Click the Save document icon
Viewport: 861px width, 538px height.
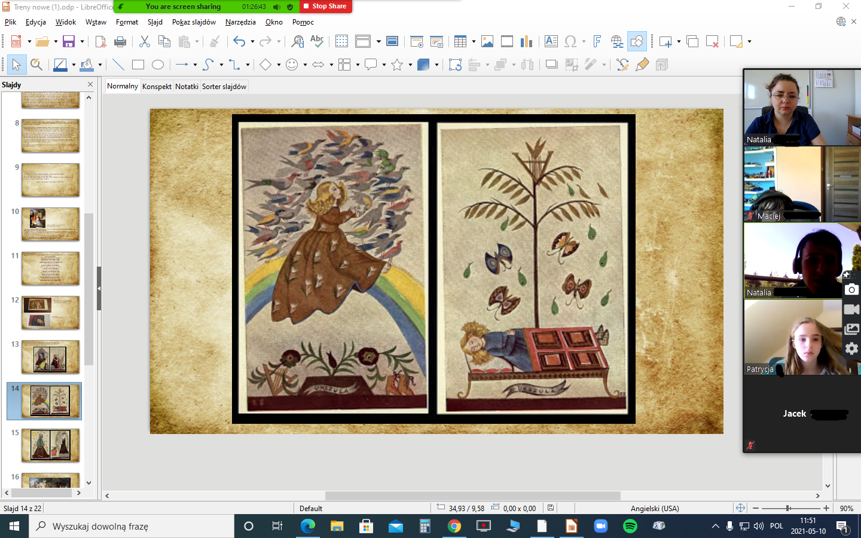point(69,41)
